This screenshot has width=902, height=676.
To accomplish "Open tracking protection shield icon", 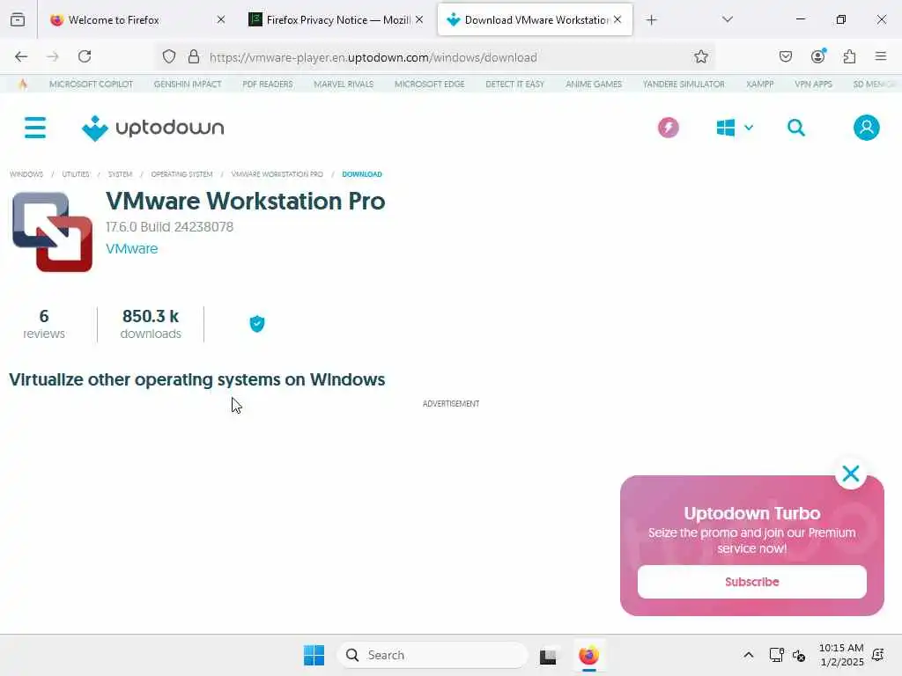I will 168,56.
